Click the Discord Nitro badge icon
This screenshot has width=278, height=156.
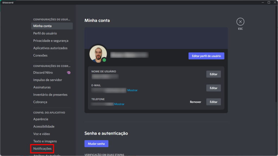point(69,73)
